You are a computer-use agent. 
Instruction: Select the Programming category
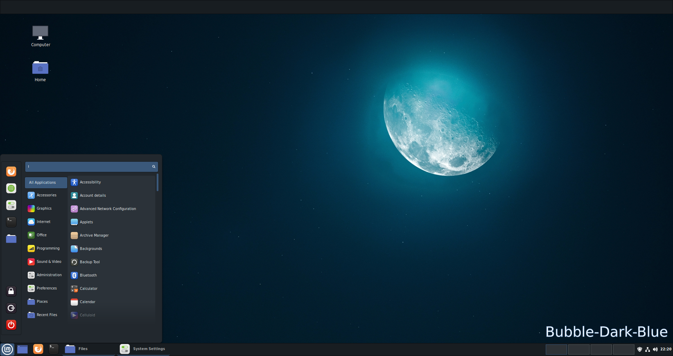pos(46,249)
